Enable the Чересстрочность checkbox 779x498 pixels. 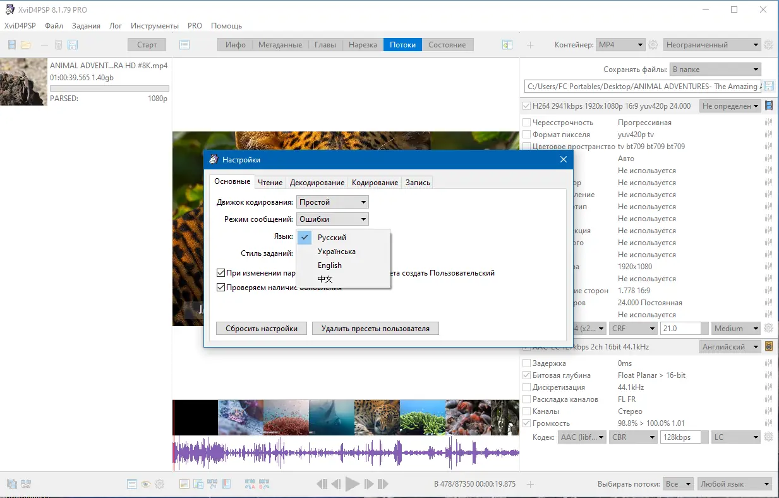526,122
